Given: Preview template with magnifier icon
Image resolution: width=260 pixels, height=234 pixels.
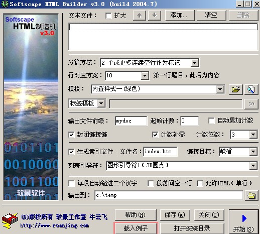Looking at the screenshot, I should (x=251, y=89).
